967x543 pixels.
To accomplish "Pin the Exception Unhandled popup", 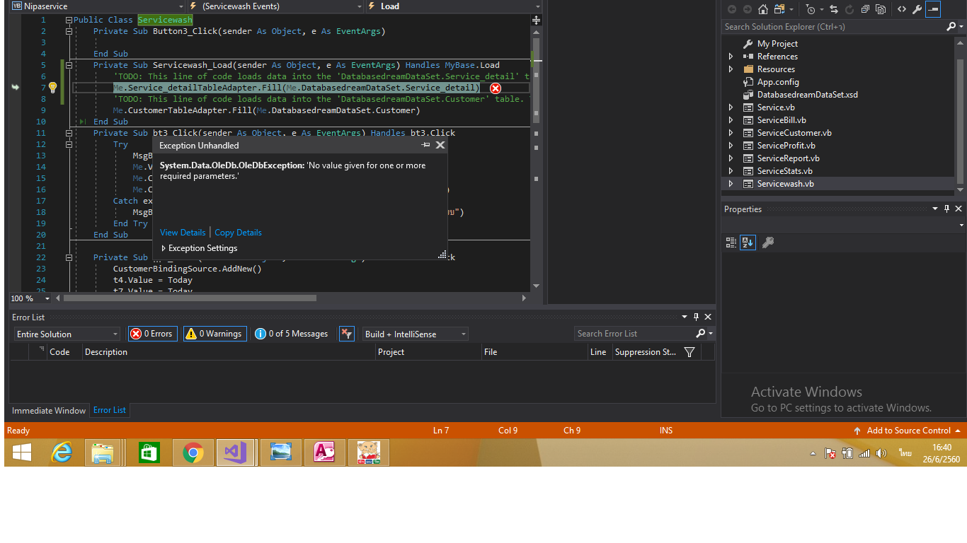I will coord(425,145).
